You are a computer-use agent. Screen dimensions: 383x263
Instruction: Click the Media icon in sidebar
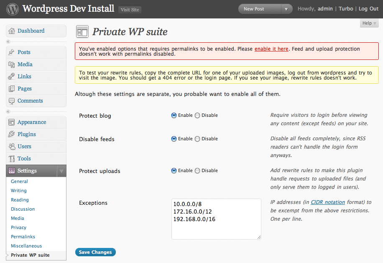12,64
